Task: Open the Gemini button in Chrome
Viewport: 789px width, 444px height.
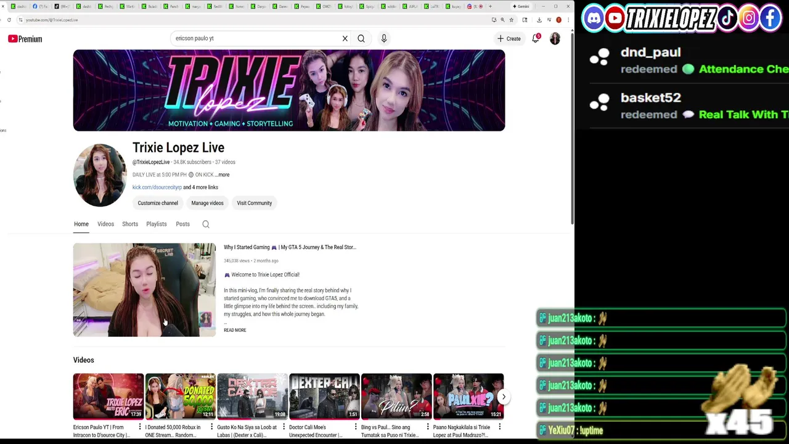Action: pyautogui.click(x=521, y=6)
